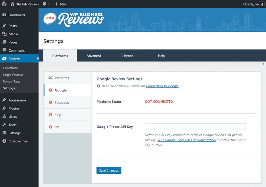266x187 pixels.
Task: Click the Comments label in the sidebar
Action: [17, 50]
